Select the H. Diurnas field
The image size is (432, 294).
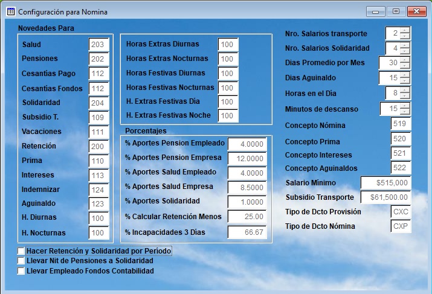[99, 219]
